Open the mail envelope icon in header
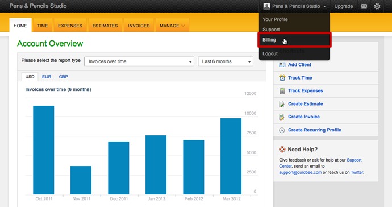392x207 pixels. [364, 6]
